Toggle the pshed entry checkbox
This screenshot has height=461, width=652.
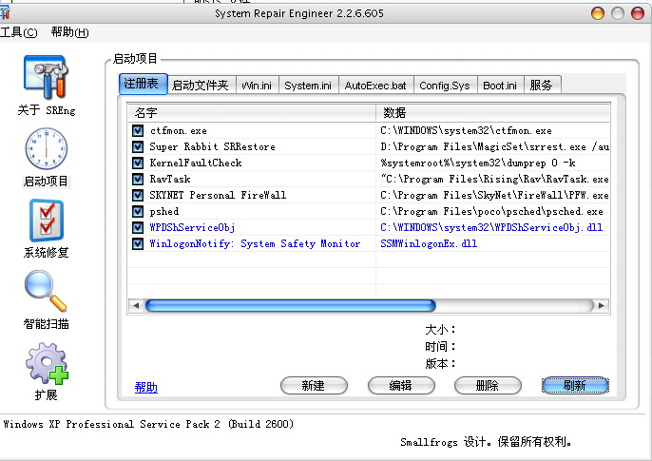pos(138,212)
